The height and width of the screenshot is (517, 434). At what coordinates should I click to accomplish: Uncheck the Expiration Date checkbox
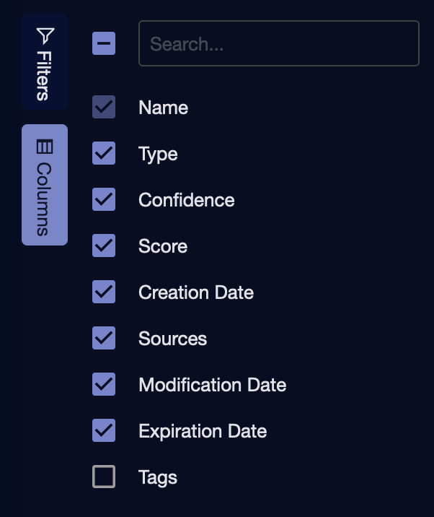(x=104, y=431)
